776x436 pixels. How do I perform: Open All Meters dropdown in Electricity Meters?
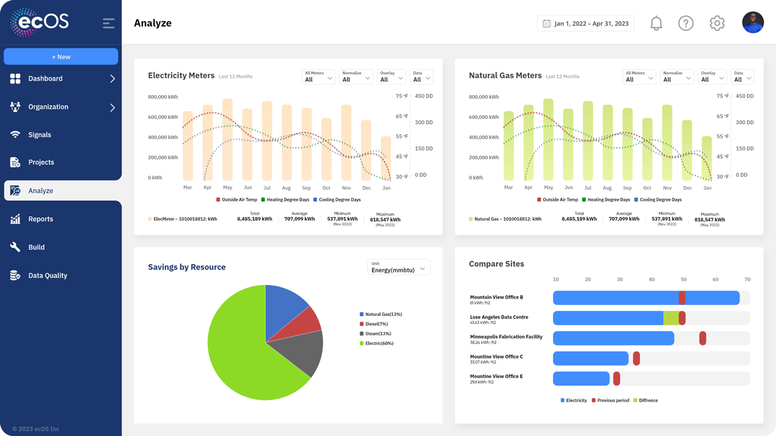click(318, 77)
